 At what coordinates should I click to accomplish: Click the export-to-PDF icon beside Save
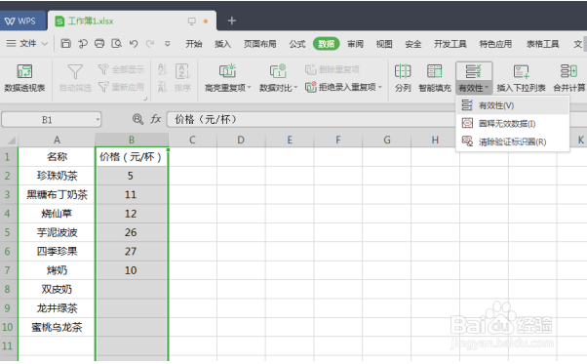pos(83,44)
